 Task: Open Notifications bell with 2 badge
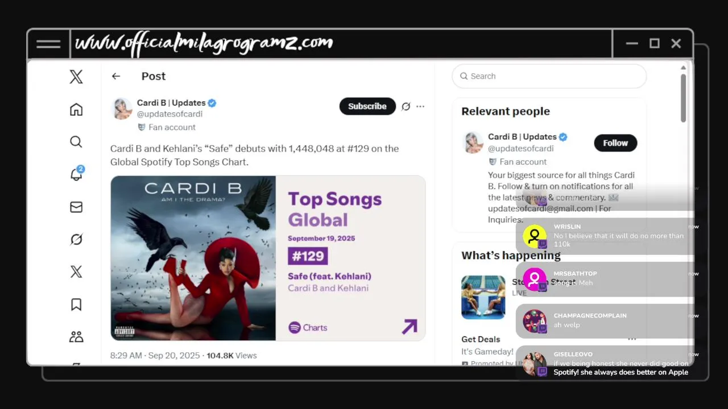click(x=77, y=174)
